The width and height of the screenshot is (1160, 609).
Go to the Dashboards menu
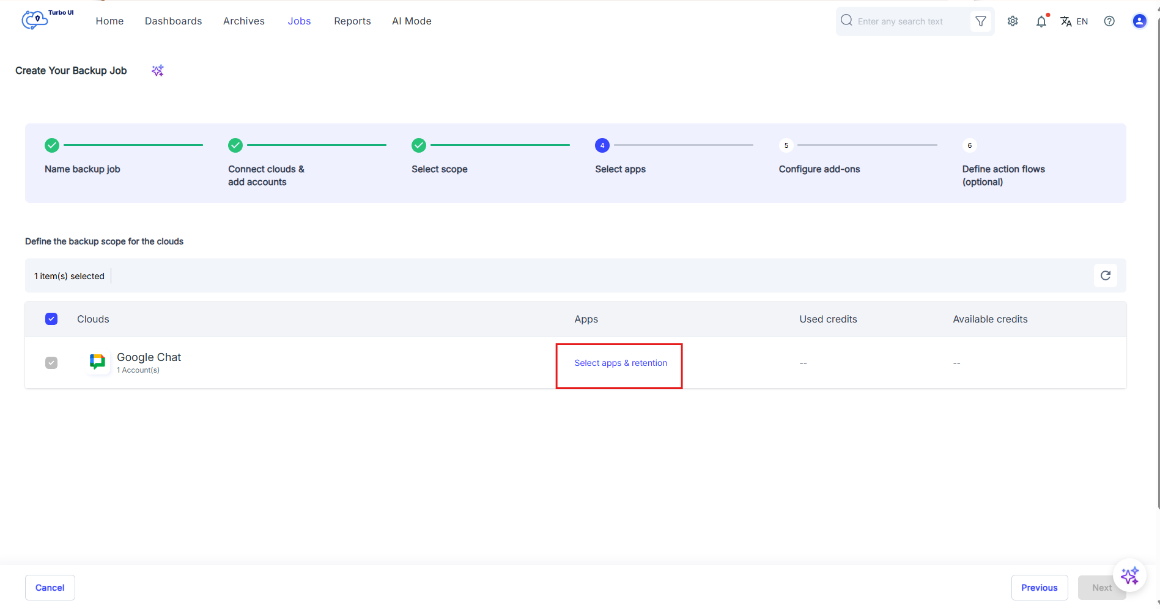pyautogui.click(x=174, y=21)
